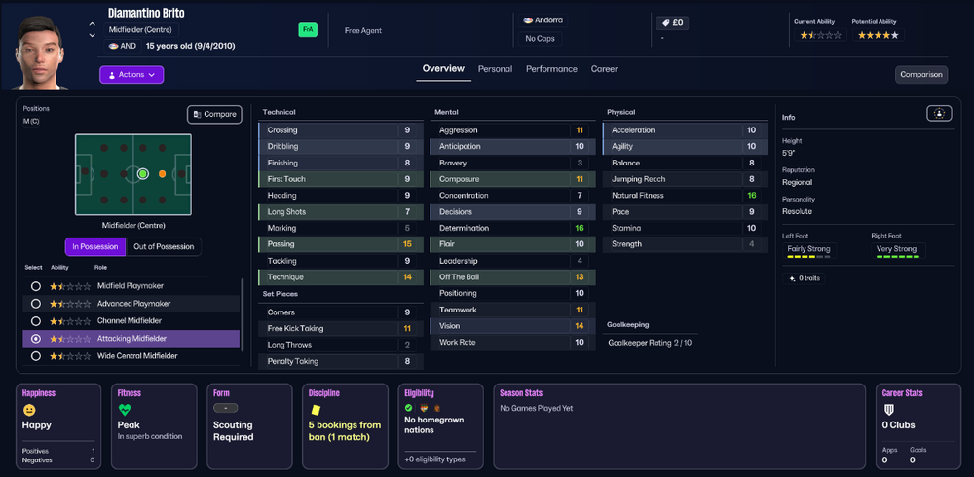Viewport: 974px width, 477px height.
Task: Click the price tag transfer value icon
Action: click(665, 23)
